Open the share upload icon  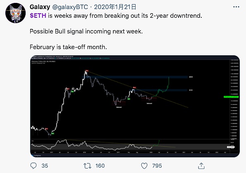coord(201,166)
